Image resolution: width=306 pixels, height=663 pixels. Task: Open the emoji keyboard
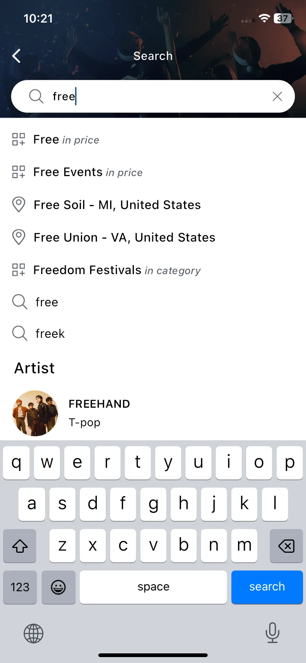[58, 587]
